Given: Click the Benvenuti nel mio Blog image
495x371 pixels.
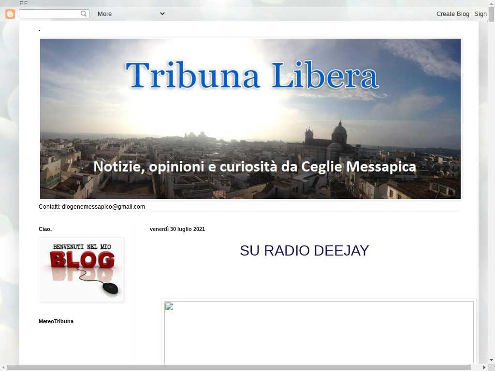Looking at the screenshot, I should (81, 270).
